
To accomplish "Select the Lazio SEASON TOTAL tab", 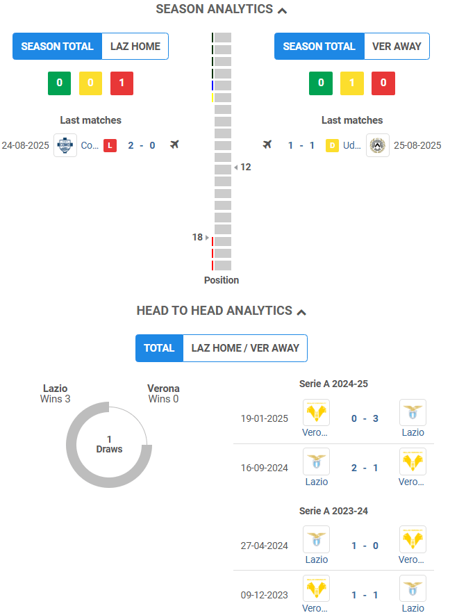I will (57, 47).
